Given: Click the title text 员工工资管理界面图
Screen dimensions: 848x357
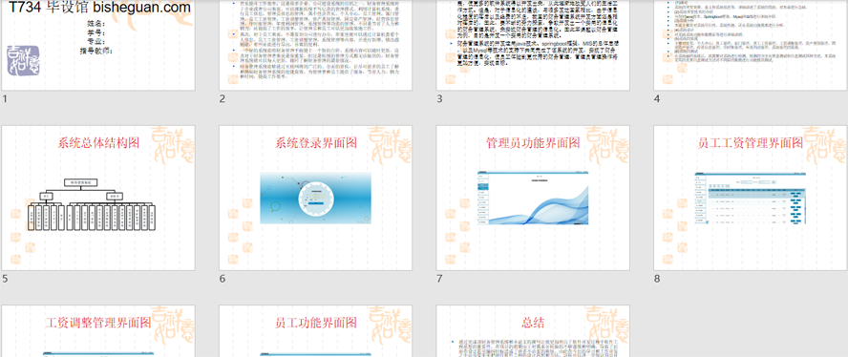Looking at the screenshot, I should pos(751,143).
